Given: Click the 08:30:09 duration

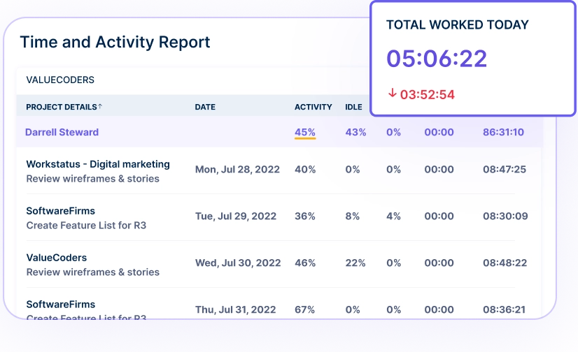Looking at the screenshot, I should (505, 216).
